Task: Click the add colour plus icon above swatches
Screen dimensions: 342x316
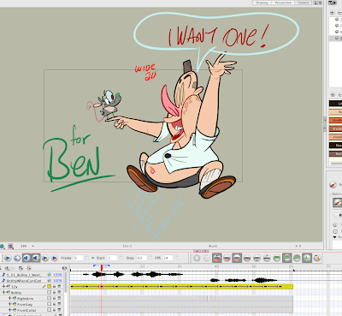Action: (x=333, y=94)
